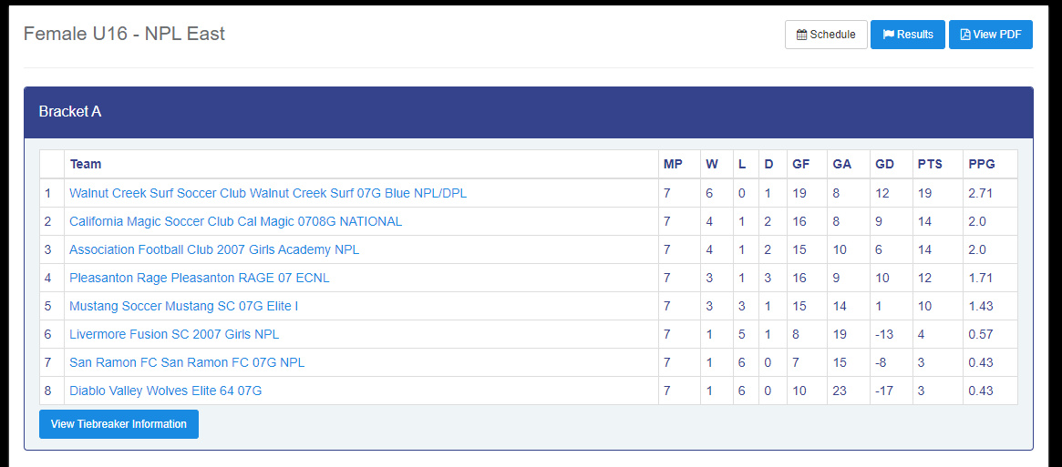
Task: Open Walnut Creek Surf 07G Blue team link
Action: [x=268, y=193]
